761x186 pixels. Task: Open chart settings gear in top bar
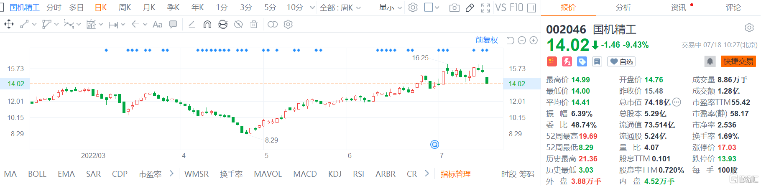tap(413, 8)
